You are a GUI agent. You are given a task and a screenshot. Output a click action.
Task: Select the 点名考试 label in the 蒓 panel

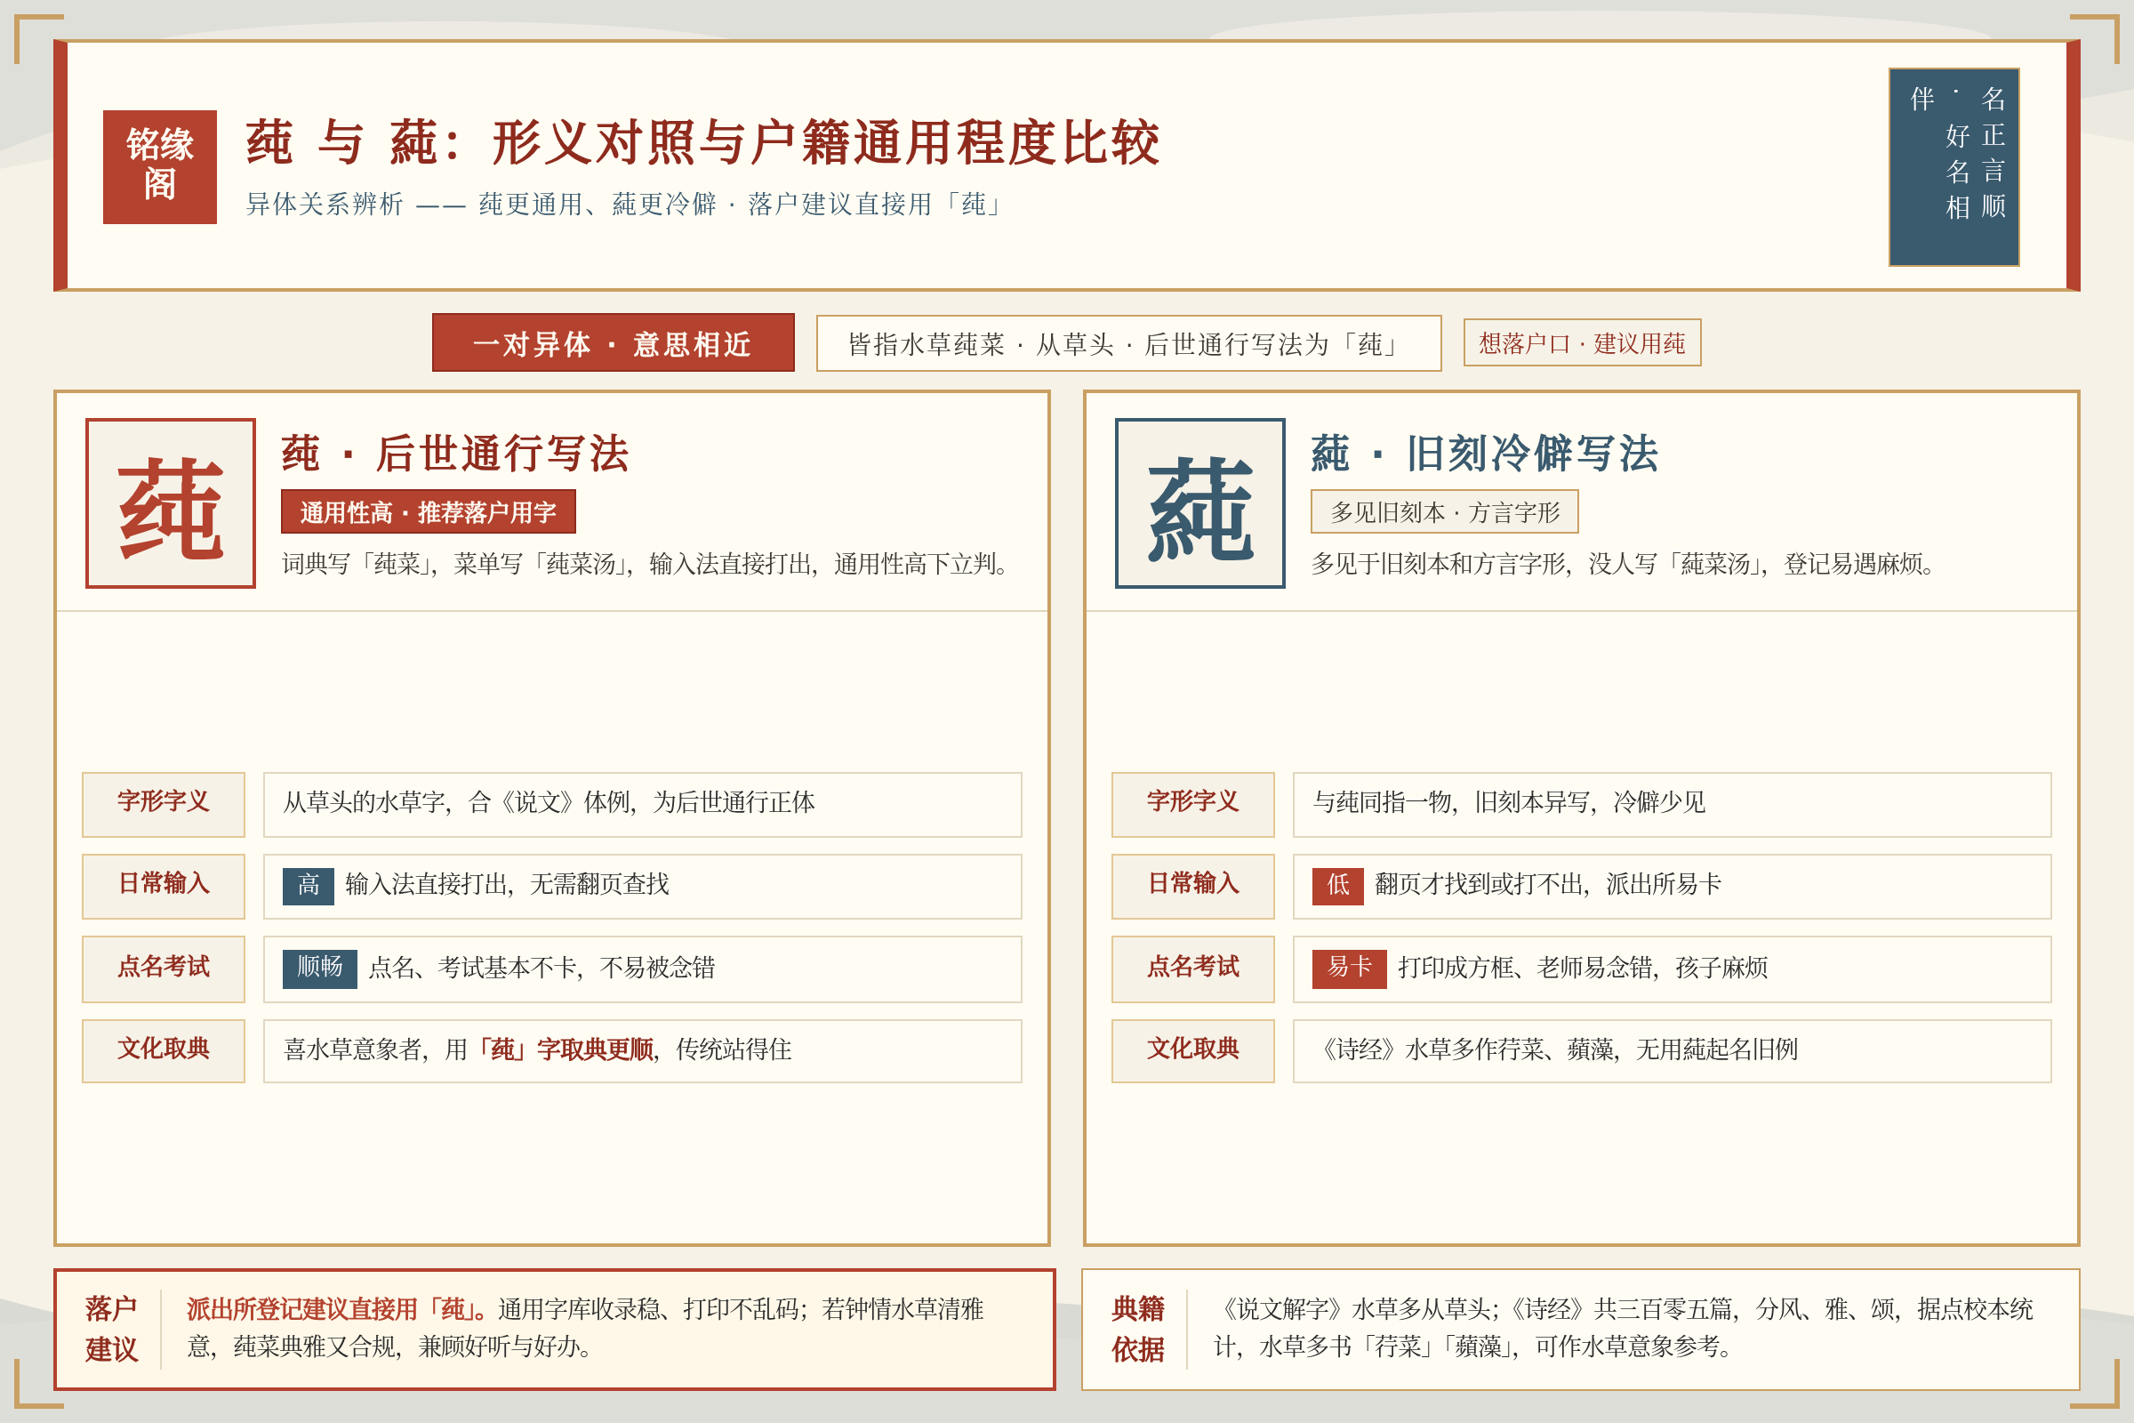tap(1192, 969)
